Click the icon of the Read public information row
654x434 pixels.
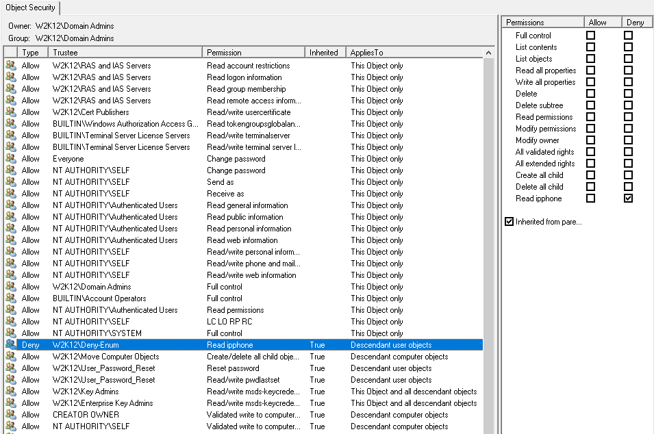pyautogui.click(x=11, y=217)
